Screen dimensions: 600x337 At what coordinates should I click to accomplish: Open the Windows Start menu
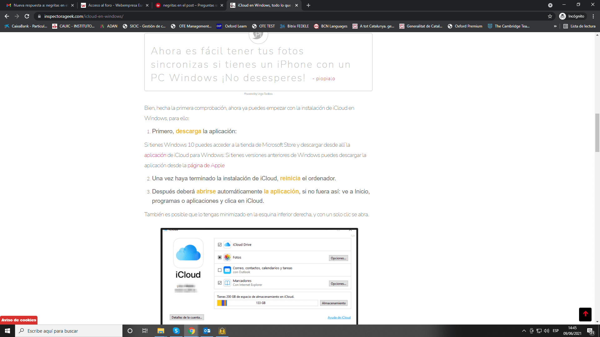7,331
